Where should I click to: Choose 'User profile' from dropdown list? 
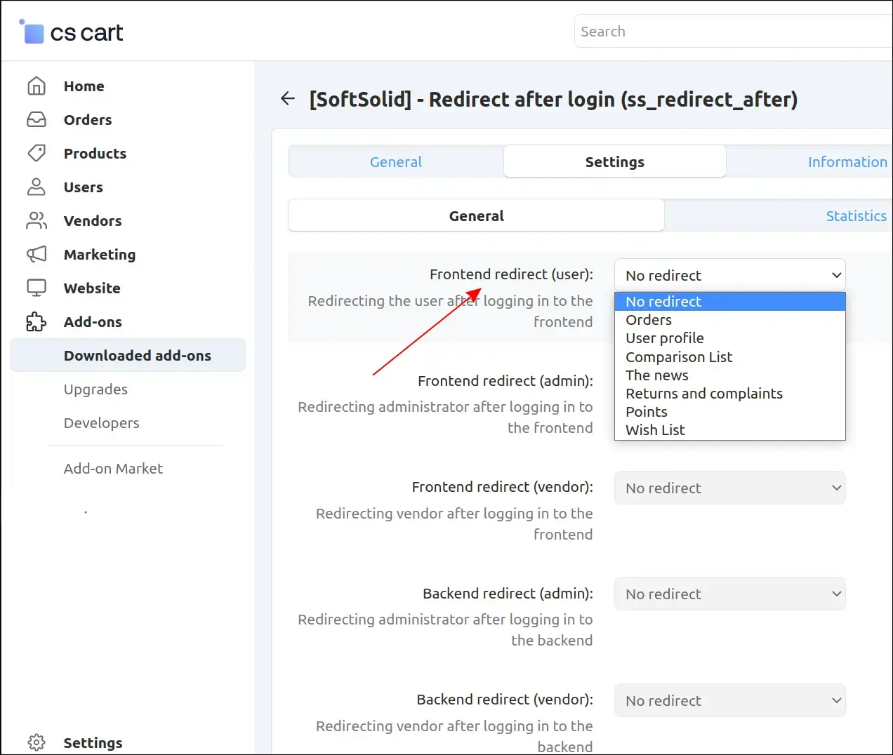click(730, 338)
